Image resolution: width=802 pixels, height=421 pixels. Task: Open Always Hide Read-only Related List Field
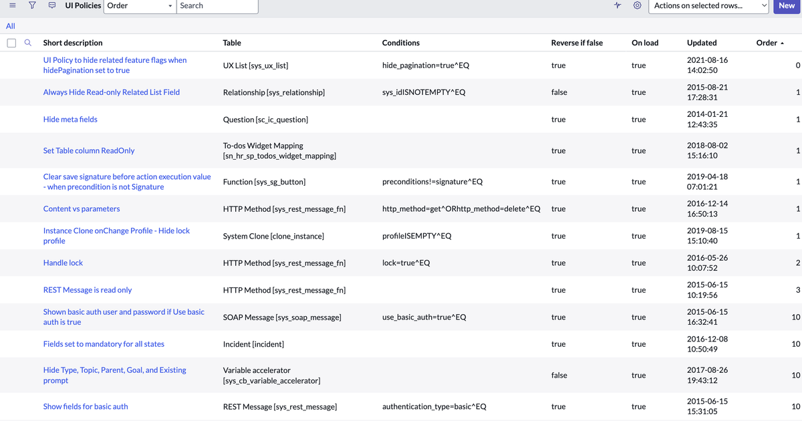(112, 92)
